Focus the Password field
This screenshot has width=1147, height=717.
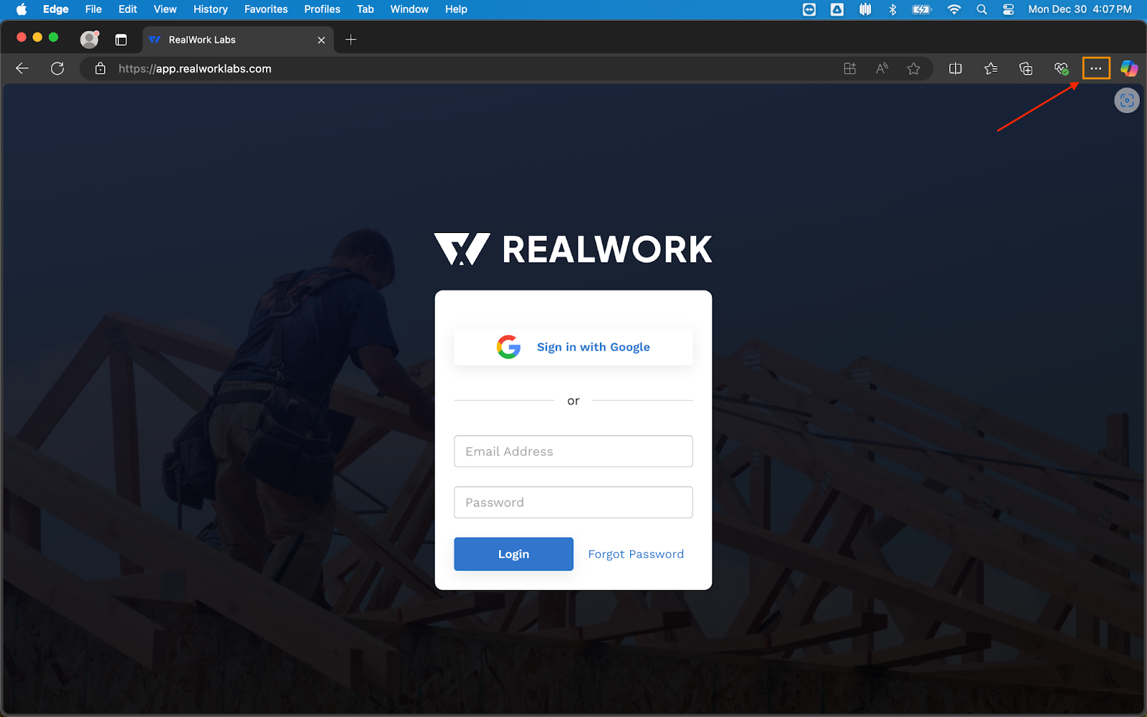(x=573, y=502)
